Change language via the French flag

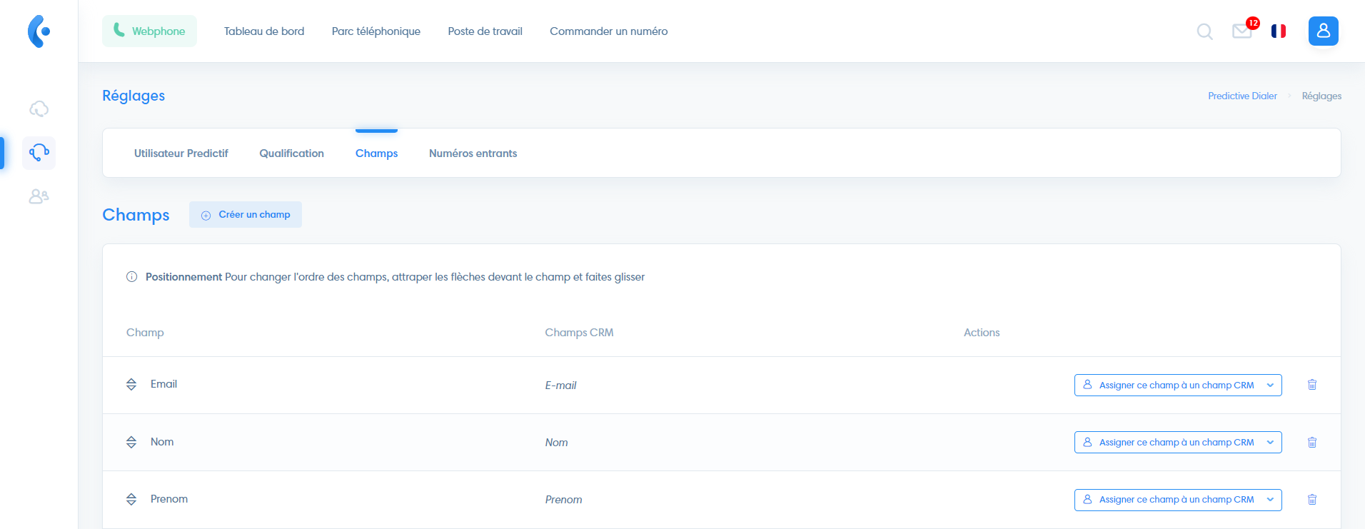point(1279,31)
